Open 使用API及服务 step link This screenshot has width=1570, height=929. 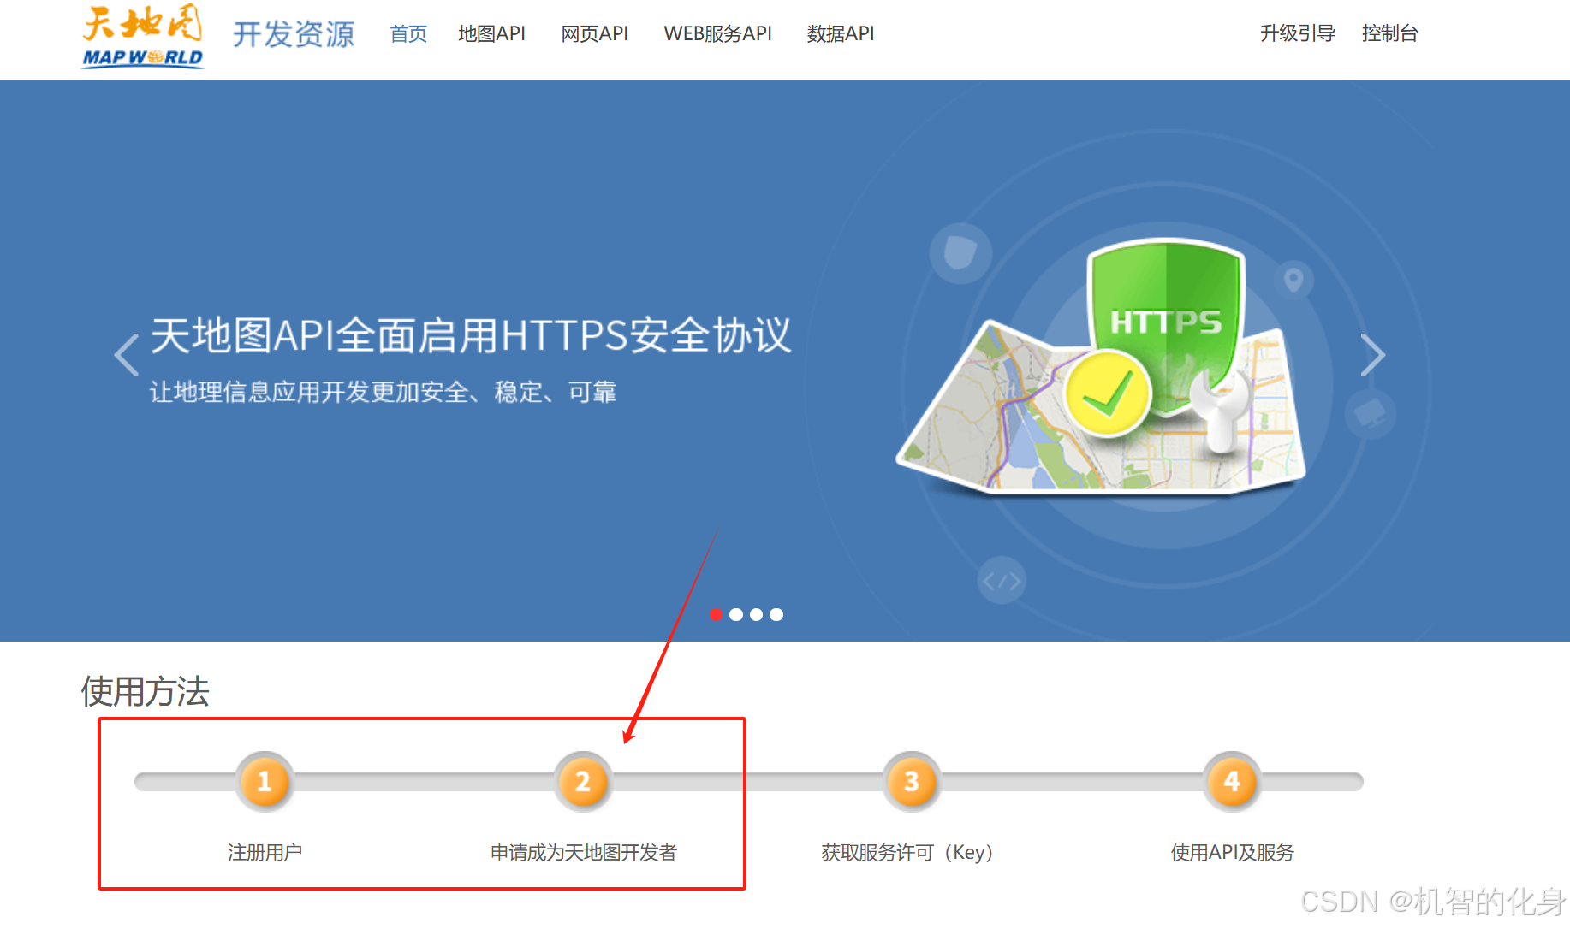(1232, 852)
